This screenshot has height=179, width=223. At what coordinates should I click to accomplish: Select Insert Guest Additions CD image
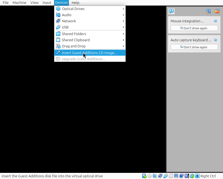(89, 53)
